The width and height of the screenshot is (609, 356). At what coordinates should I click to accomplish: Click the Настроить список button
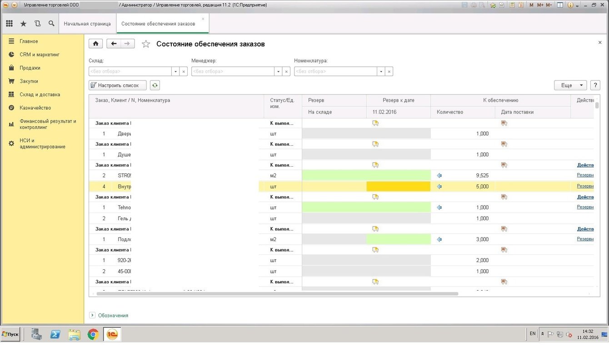coord(118,85)
